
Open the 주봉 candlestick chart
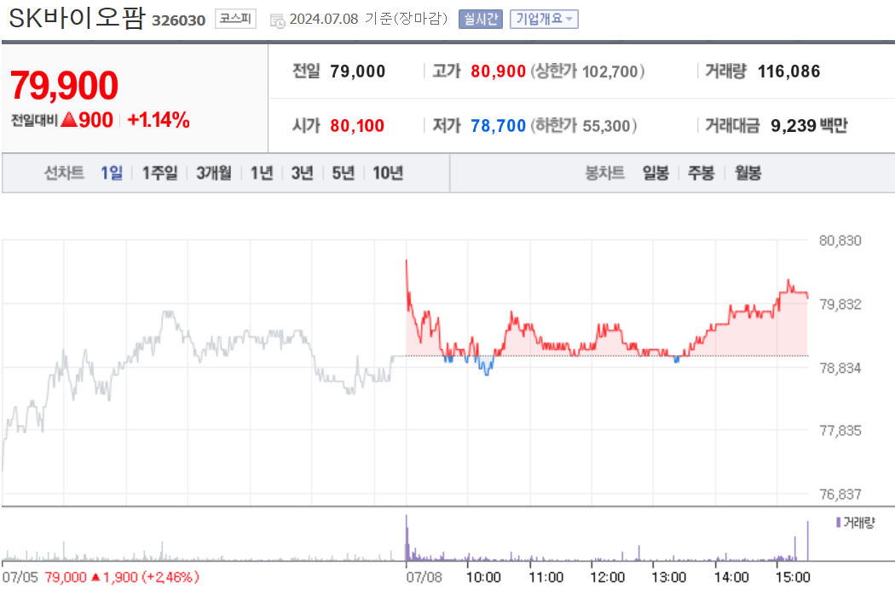pyautogui.click(x=702, y=173)
